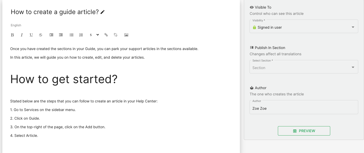Screen dimensions: 364x153
Task: Click the Preview button
Action: [x=304, y=131]
